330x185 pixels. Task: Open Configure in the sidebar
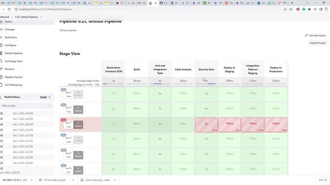pyautogui.click(x=10, y=45)
